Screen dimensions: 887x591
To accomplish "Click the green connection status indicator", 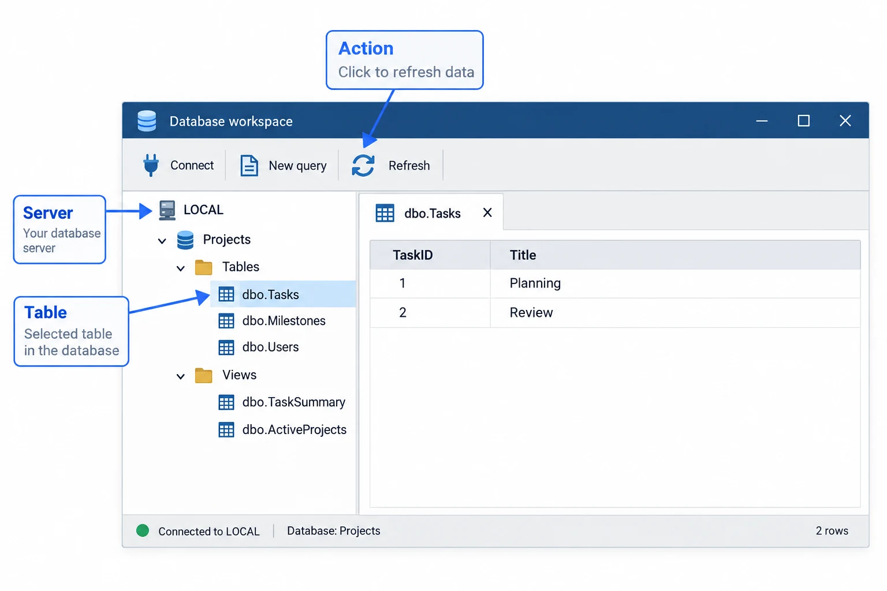I will pos(143,530).
